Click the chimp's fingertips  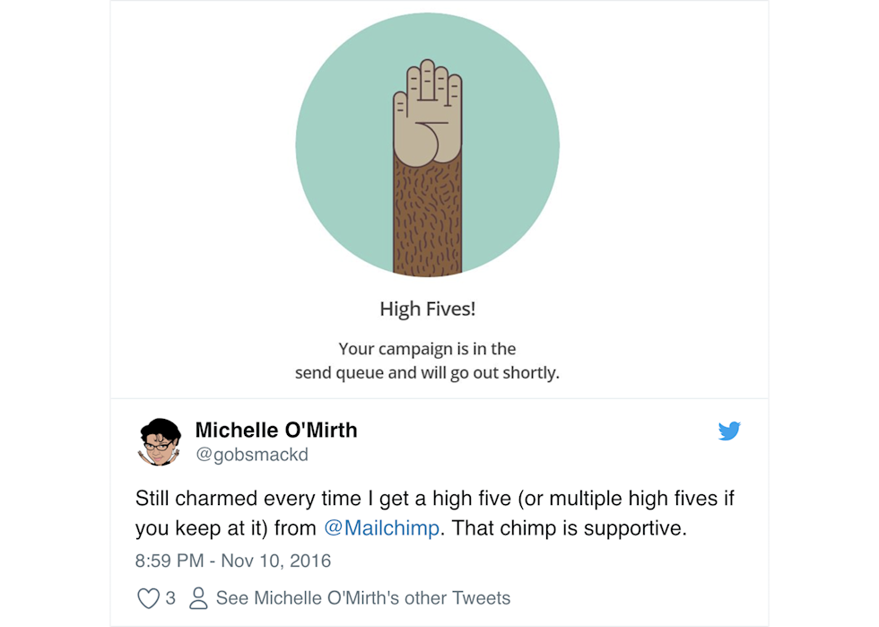[x=429, y=72]
